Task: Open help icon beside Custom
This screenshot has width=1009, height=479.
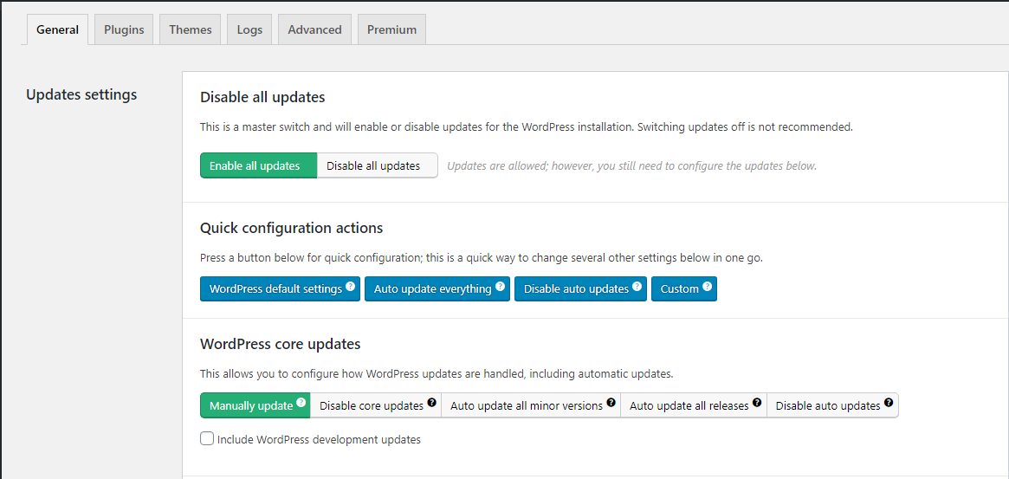Action: [x=708, y=287]
